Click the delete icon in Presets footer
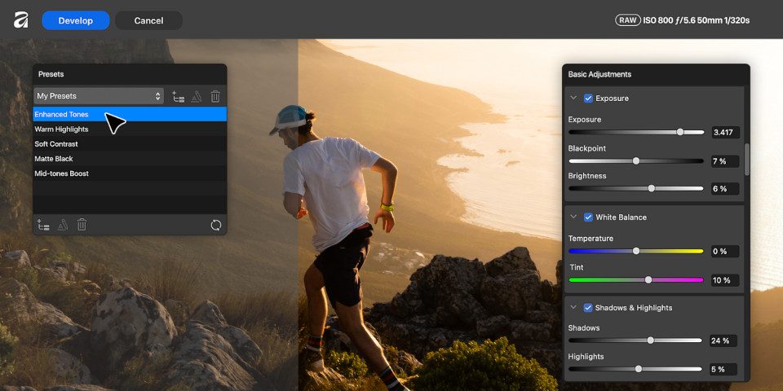 click(82, 225)
